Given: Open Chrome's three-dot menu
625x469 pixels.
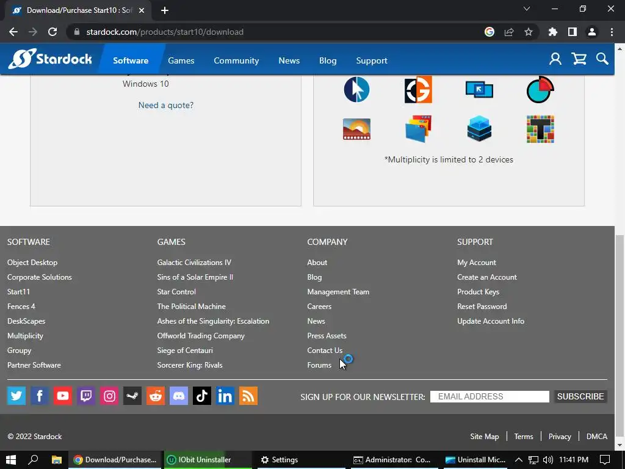Looking at the screenshot, I should [x=612, y=32].
